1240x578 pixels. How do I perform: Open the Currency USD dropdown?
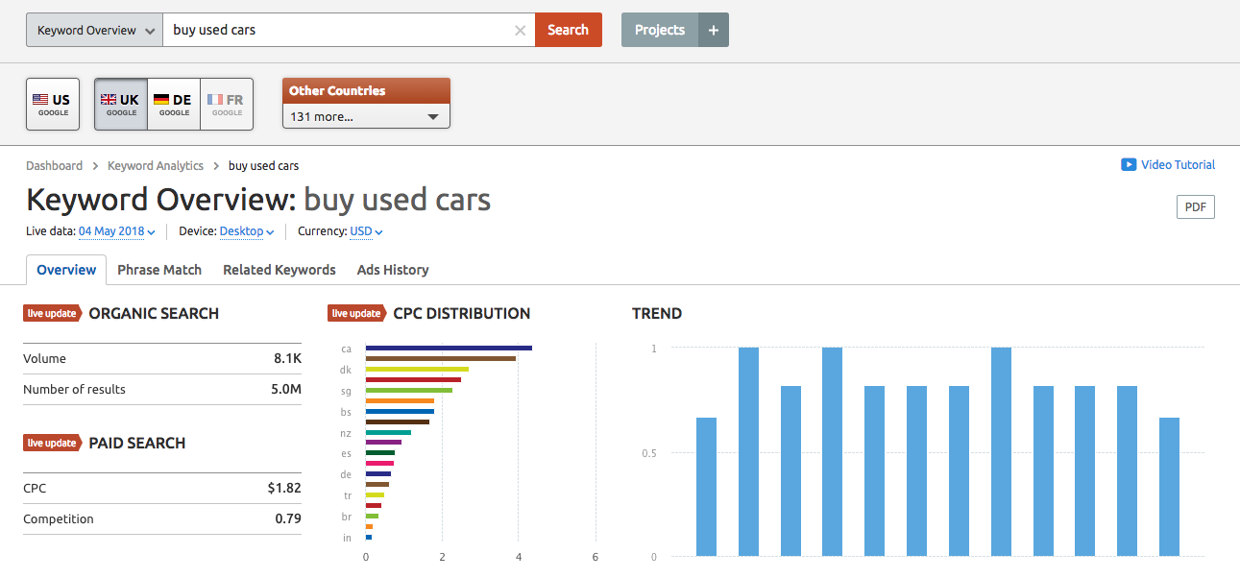366,231
